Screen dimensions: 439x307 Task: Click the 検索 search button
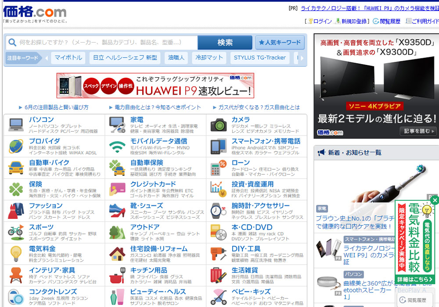pos(225,43)
